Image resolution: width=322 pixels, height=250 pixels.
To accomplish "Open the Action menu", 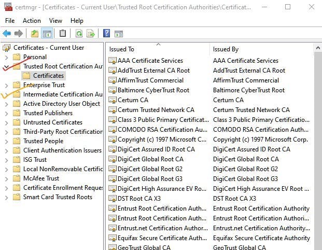I will (x=32, y=21).
